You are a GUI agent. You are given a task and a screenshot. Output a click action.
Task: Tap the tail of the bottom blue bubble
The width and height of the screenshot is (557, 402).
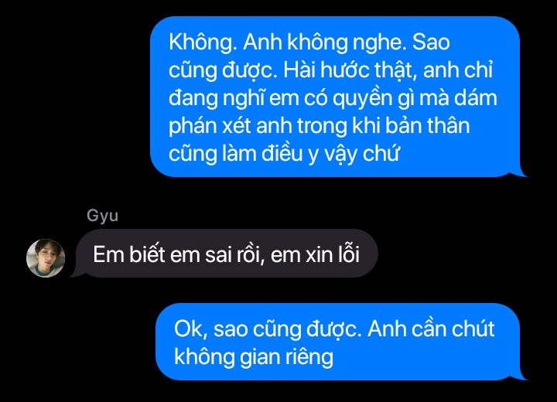point(519,376)
